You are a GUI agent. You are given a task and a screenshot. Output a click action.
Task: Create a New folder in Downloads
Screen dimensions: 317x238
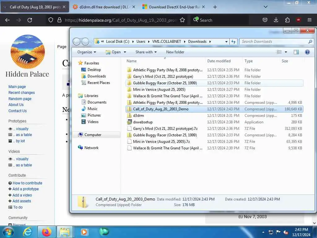pos(175,52)
